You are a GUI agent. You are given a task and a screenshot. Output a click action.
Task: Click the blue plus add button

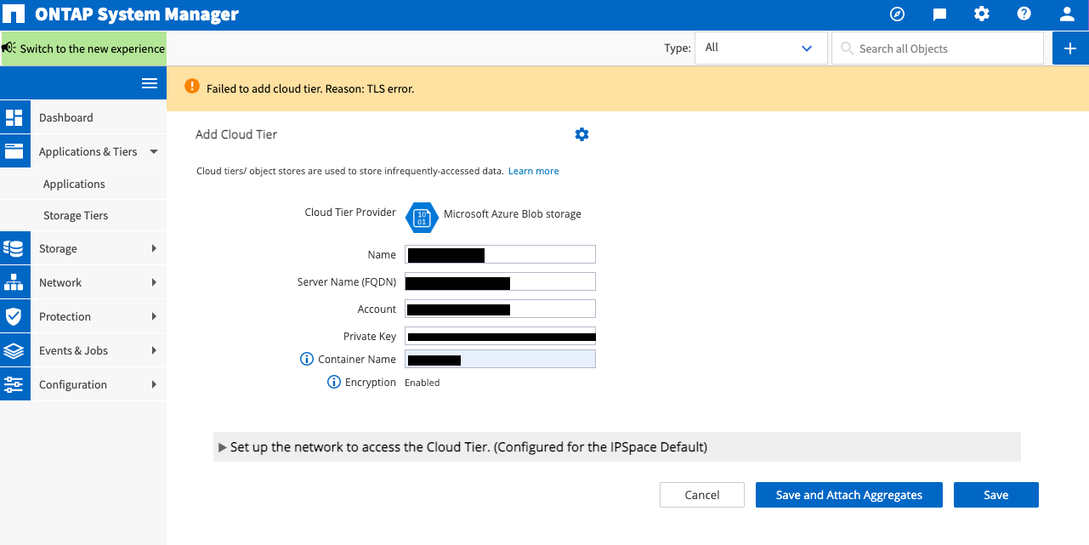pos(1070,48)
